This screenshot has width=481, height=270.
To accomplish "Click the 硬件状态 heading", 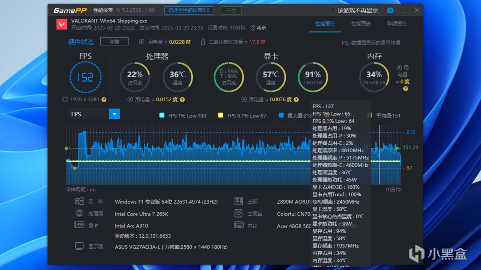I will [x=81, y=42].
